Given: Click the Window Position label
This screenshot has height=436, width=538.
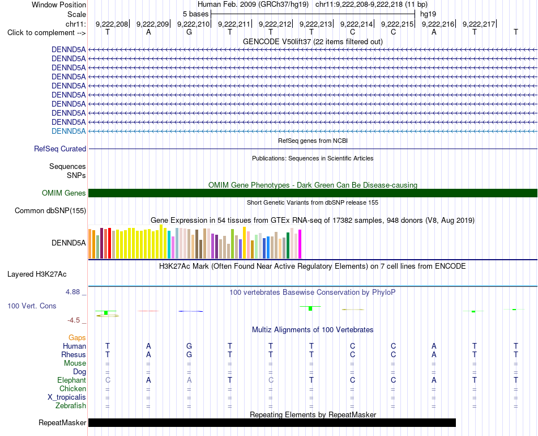Looking at the screenshot, I should click(x=59, y=5).
